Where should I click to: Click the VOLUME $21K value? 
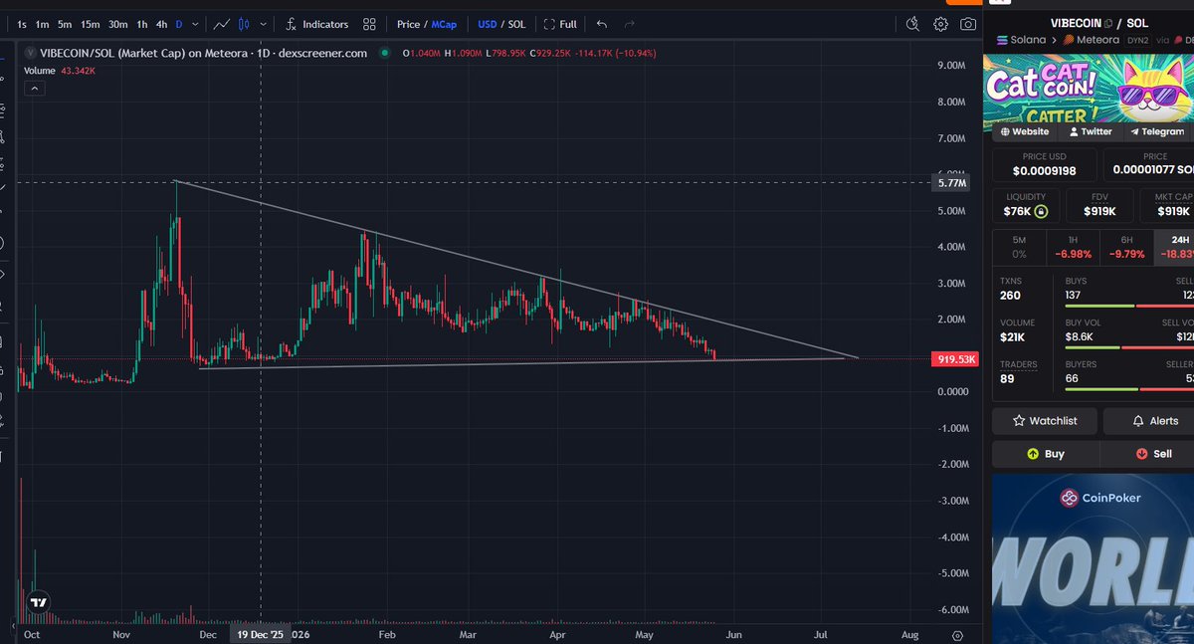[1013, 337]
